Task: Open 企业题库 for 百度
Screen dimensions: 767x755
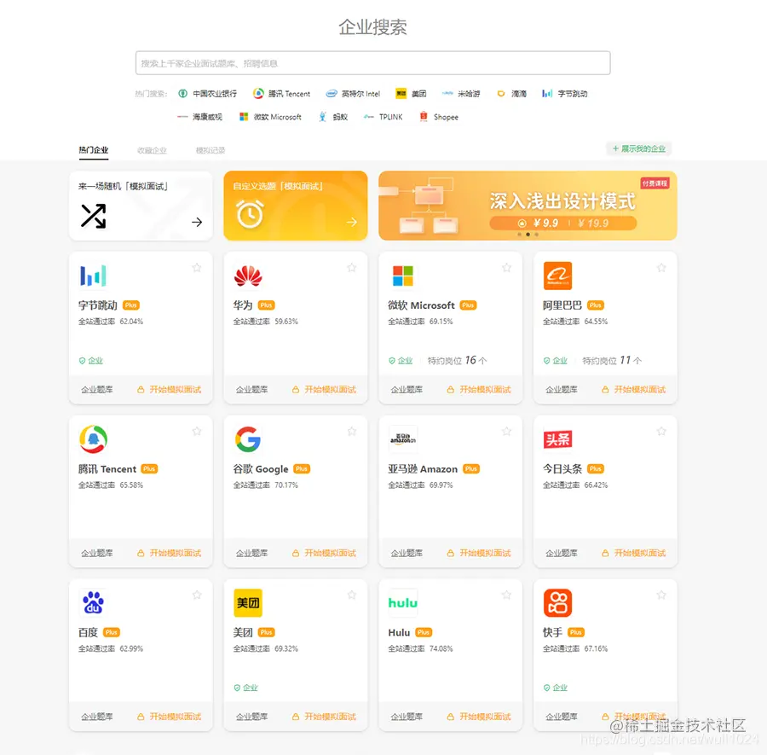Action: click(x=97, y=717)
